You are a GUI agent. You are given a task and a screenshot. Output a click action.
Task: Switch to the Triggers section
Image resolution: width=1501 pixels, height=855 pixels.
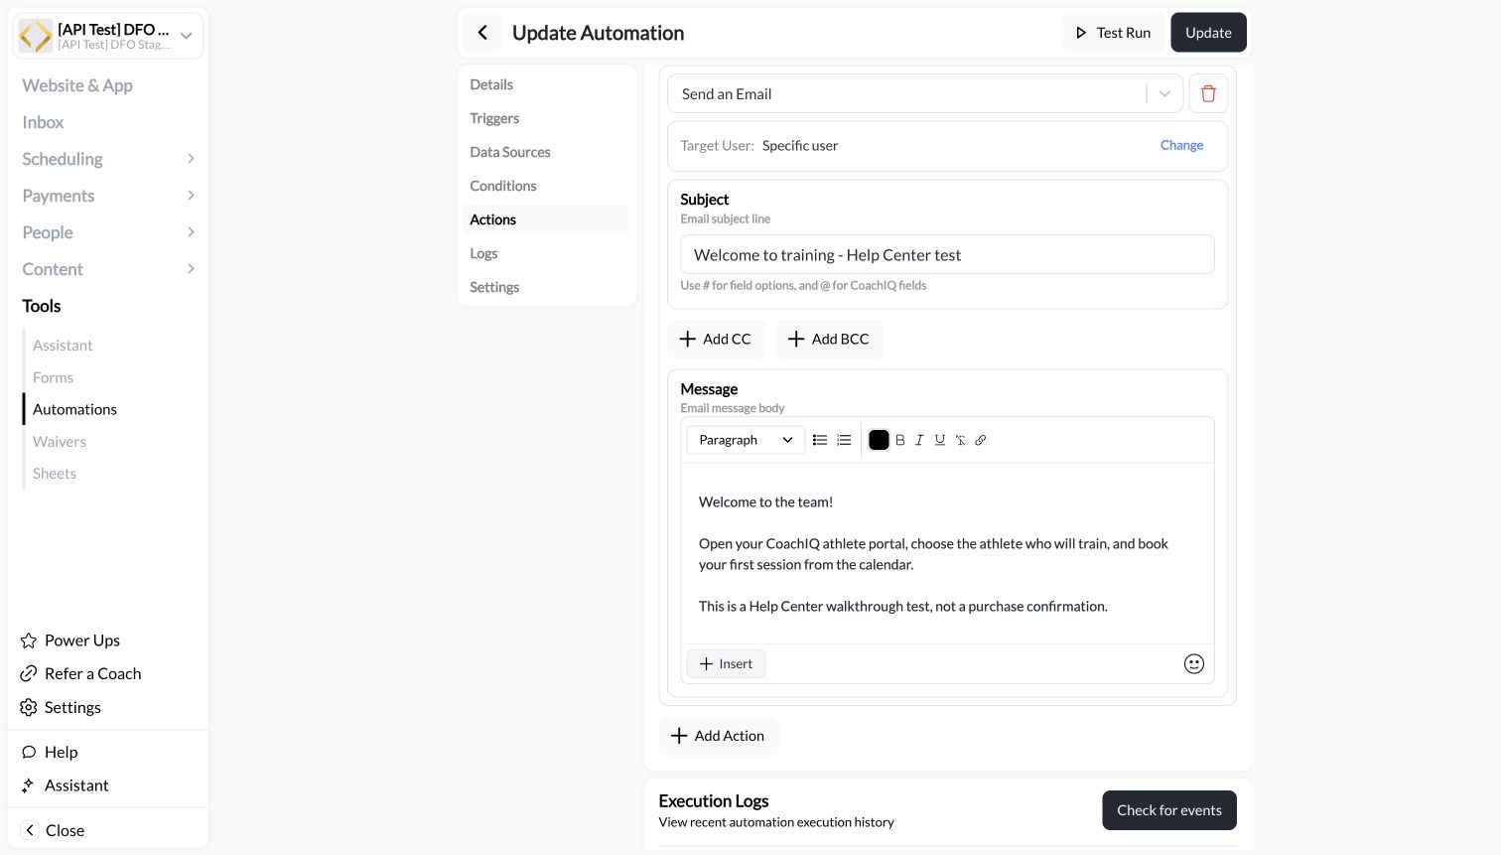[x=546, y=118]
